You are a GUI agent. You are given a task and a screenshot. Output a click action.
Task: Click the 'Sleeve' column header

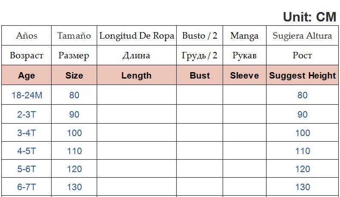(x=244, y=76)
